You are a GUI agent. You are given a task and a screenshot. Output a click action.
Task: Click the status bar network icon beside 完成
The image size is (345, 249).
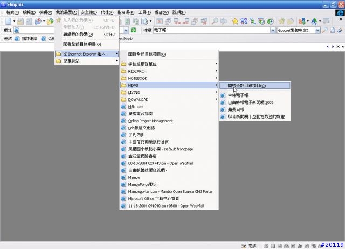point(244,246)
